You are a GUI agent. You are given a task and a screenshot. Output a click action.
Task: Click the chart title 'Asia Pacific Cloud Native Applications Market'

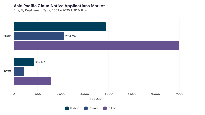coord(59,6)
